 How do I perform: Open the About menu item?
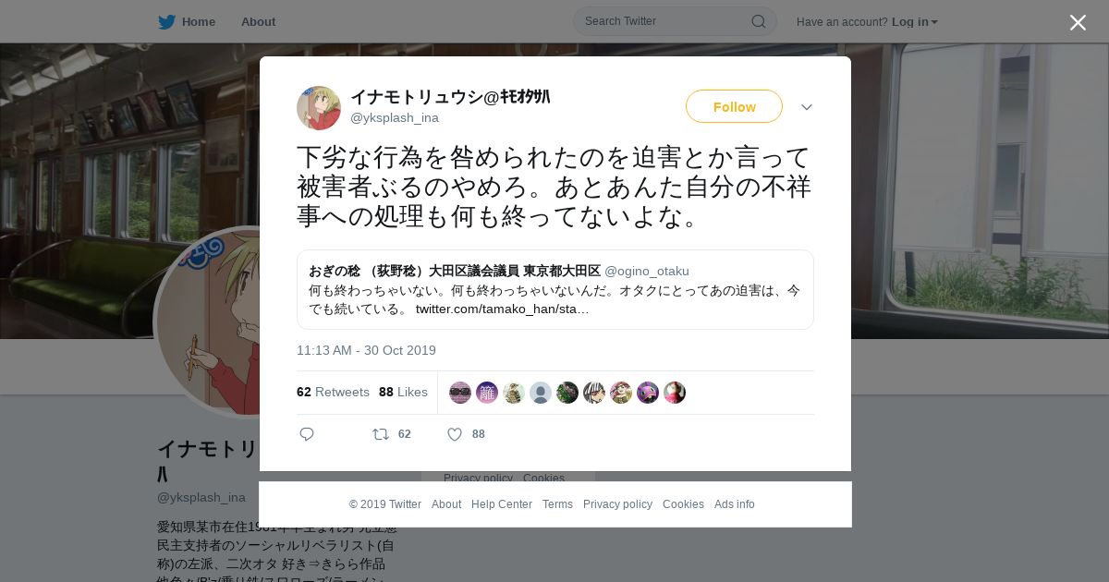point(258,21)
